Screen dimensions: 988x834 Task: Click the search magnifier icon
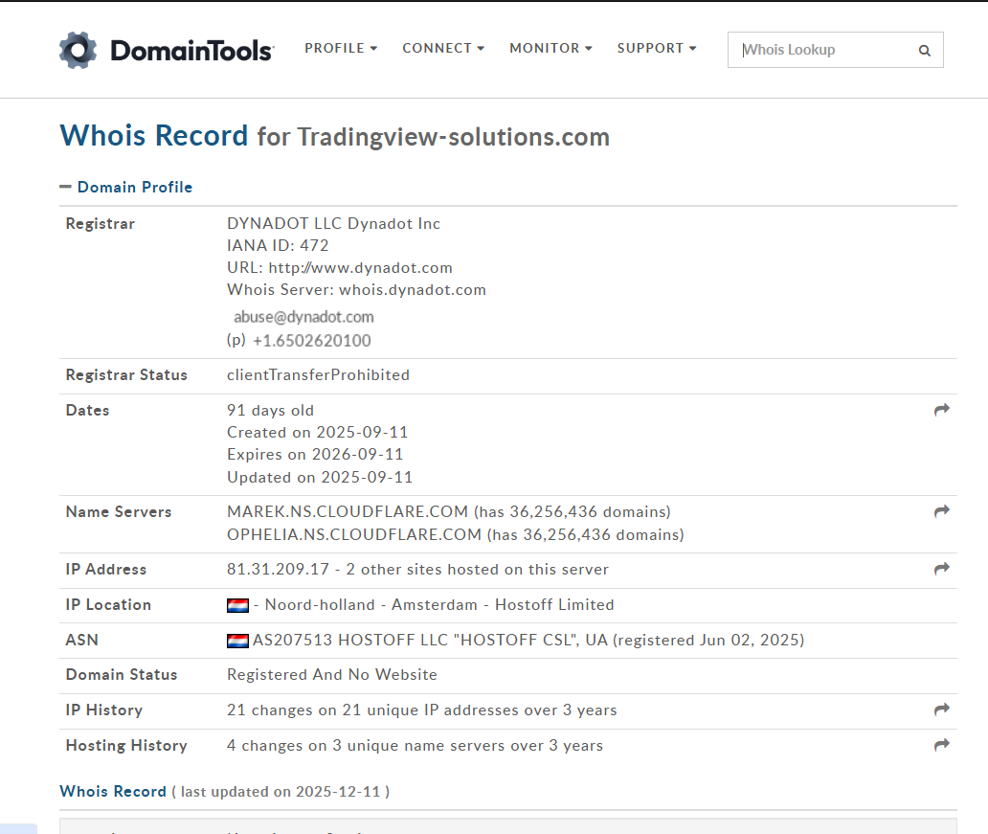tap(925, 51)
